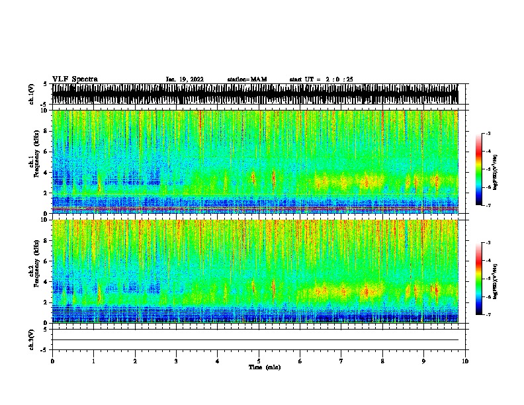524x405 pixels.
Task: Click the "5" tick on ch.3(V) axis
Action: [x=45, y=330]
